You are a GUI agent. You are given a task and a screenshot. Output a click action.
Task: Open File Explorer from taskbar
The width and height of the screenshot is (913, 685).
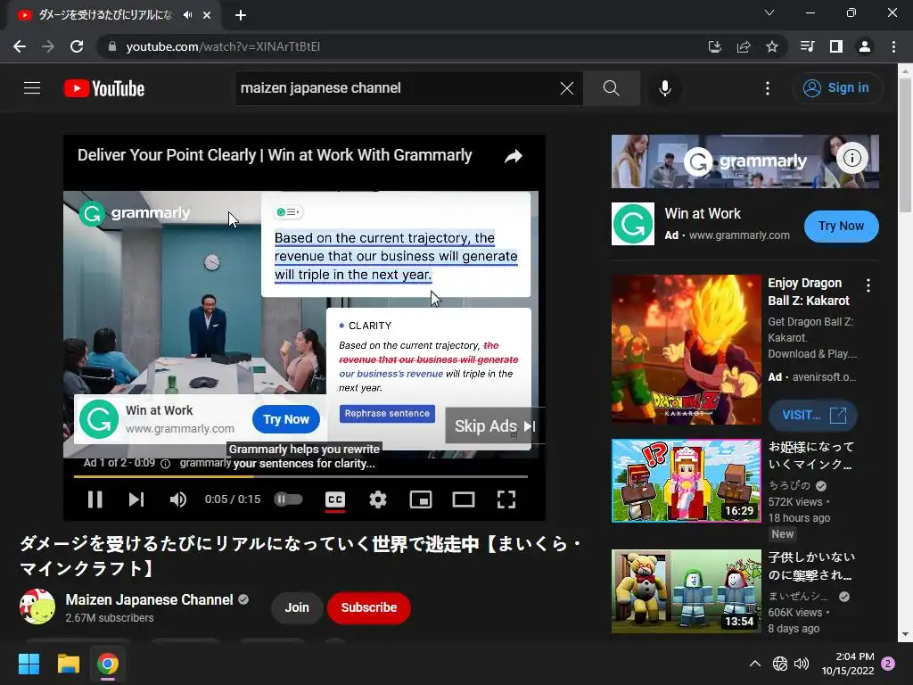tap(68, 664)
